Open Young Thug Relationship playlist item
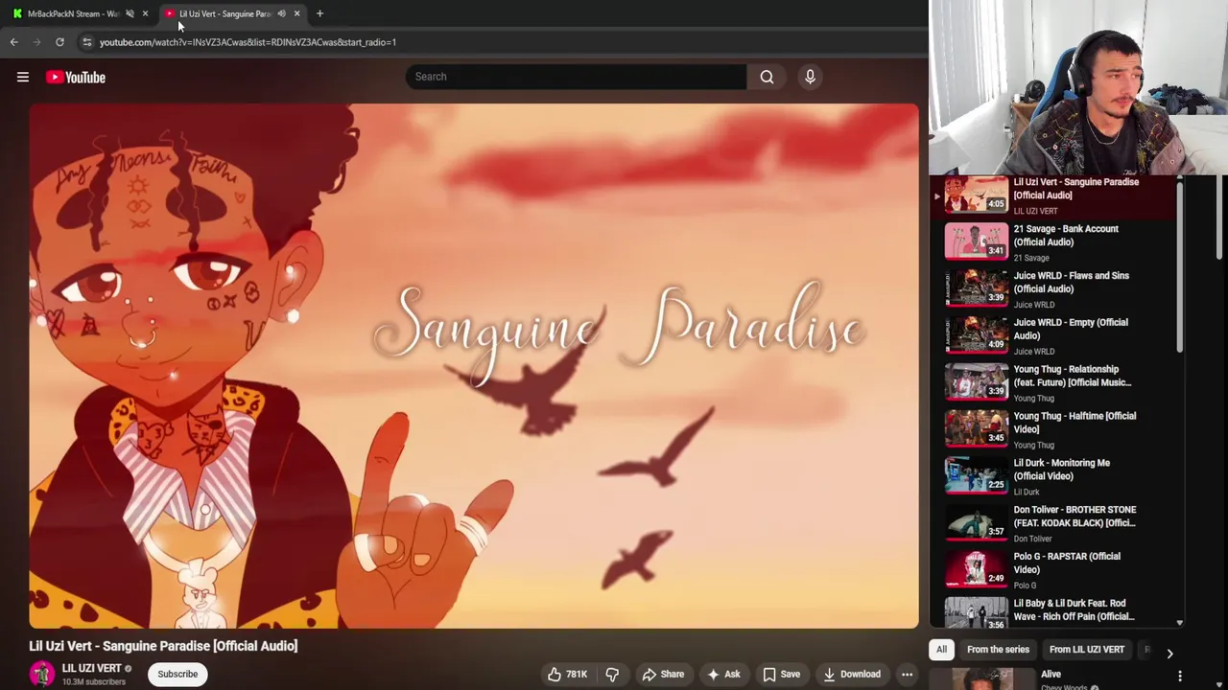The width and height of the screenshot is (1228, 690). click(1053, 382)
